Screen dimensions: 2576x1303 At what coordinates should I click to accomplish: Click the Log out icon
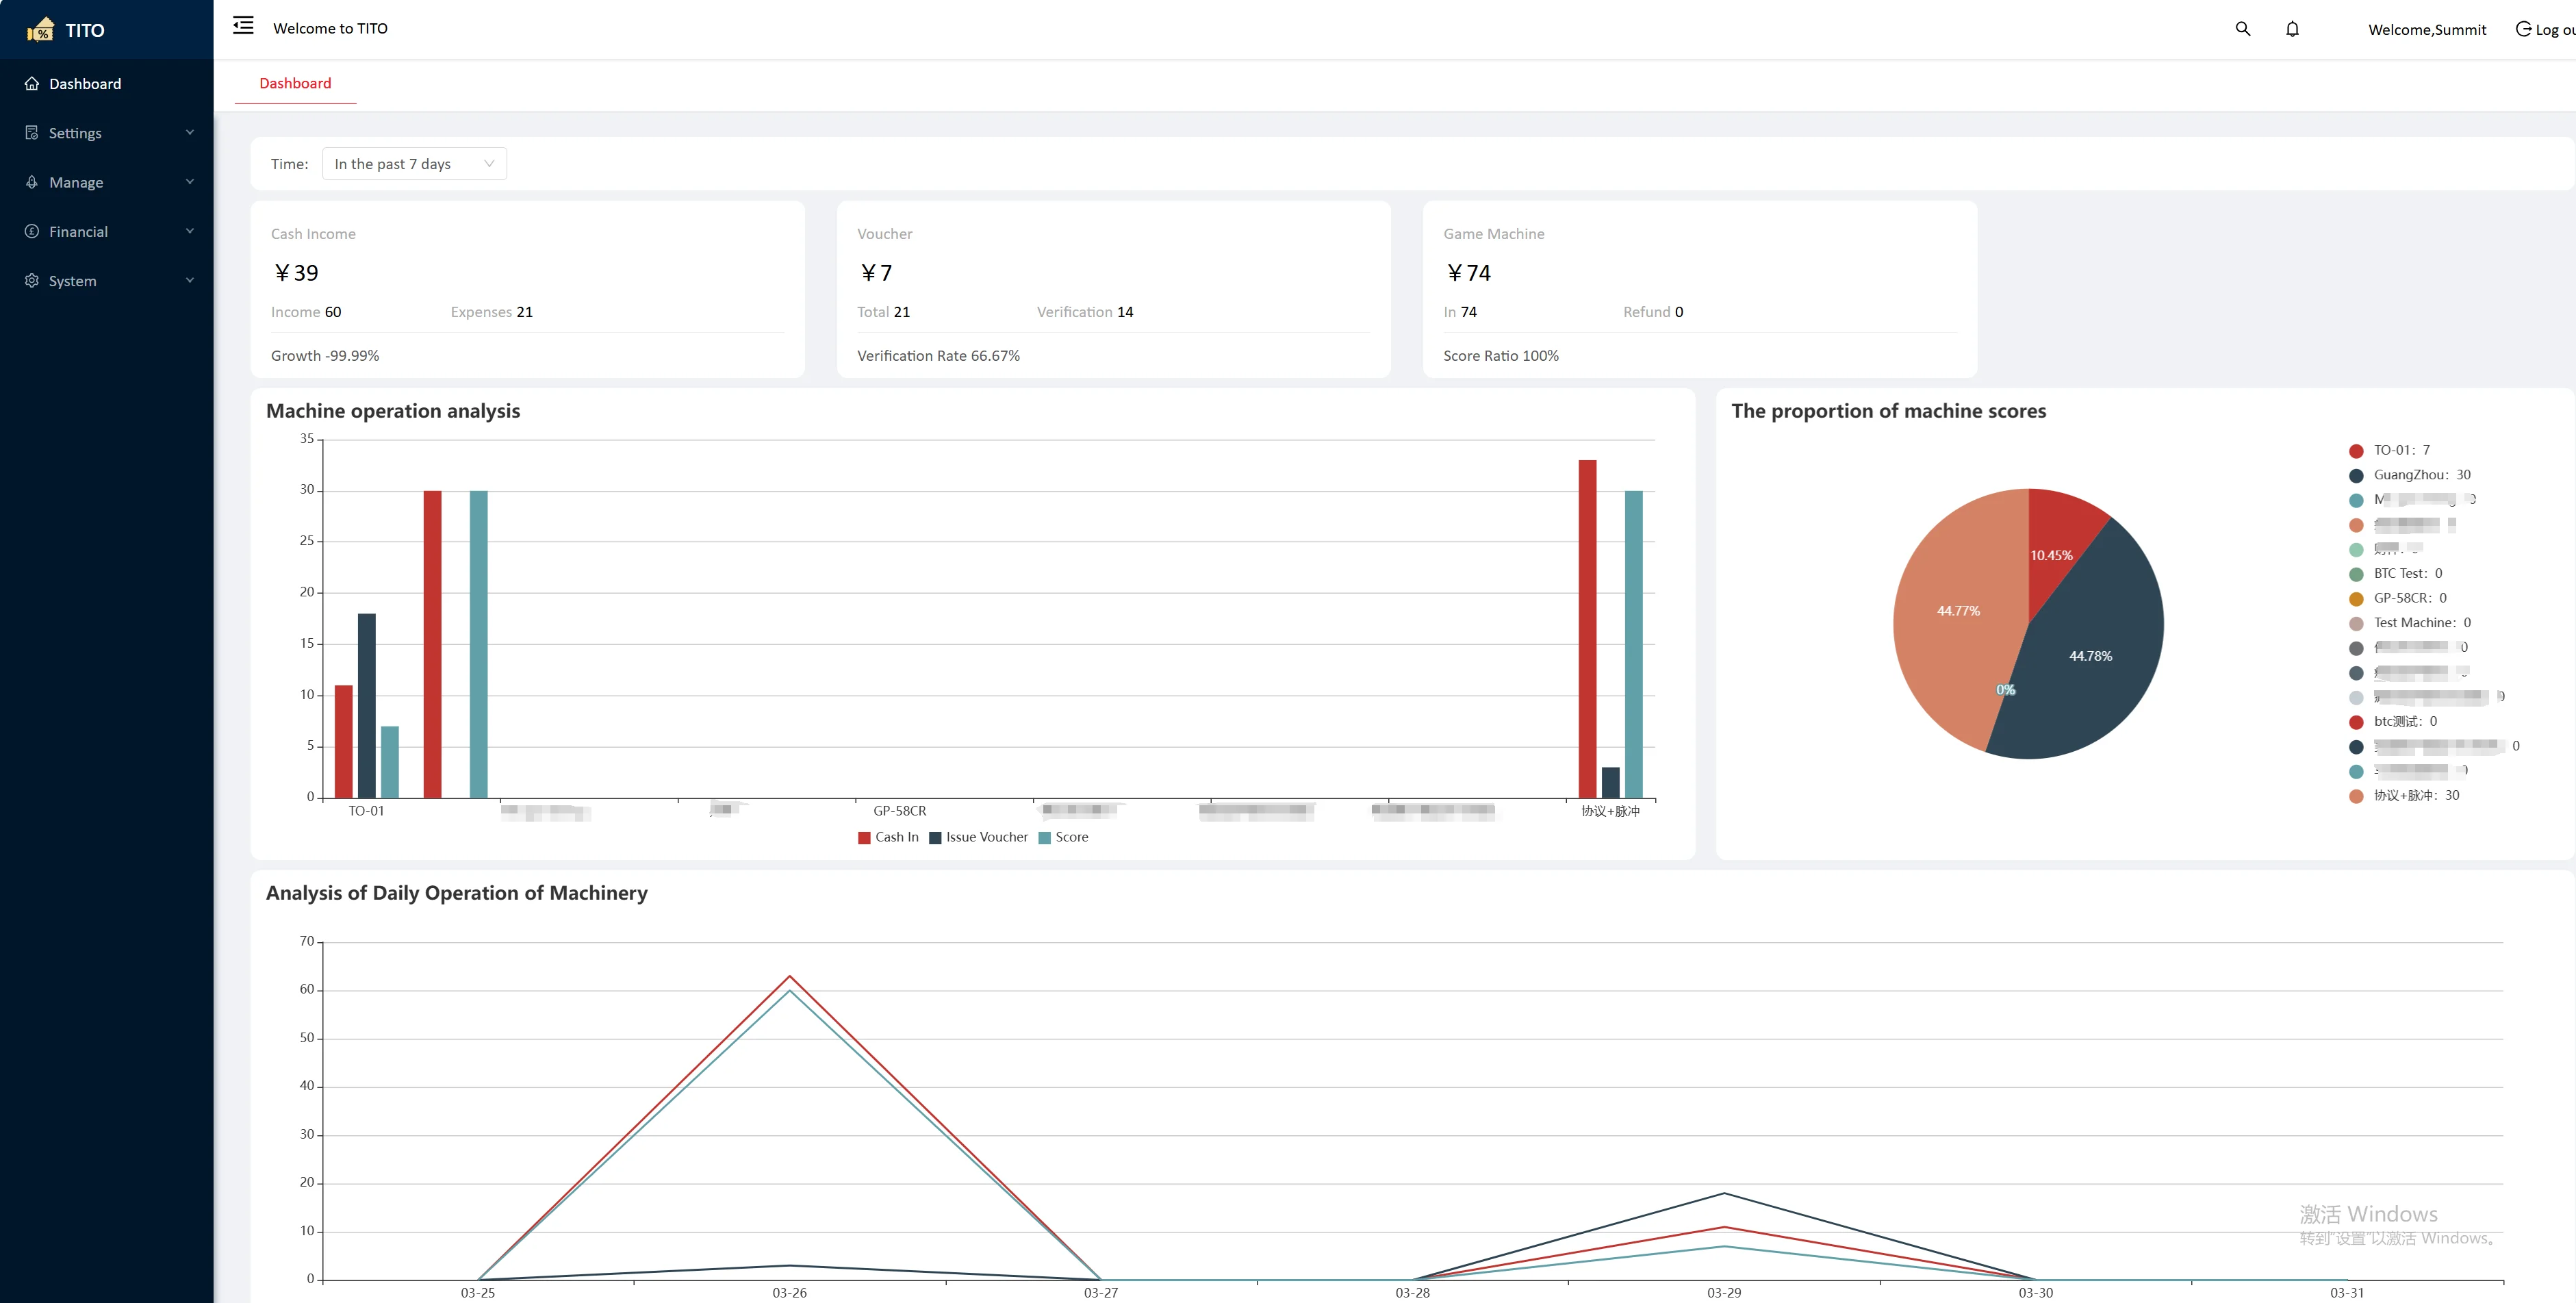[x=2523, y=29]
